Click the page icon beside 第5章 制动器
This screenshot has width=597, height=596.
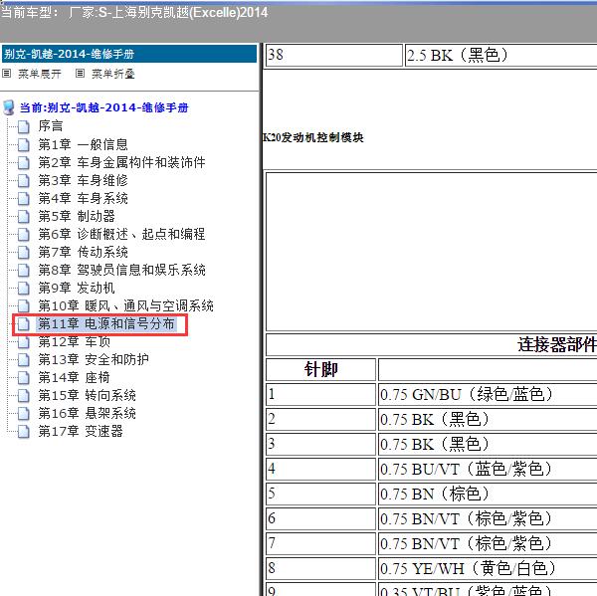[23, 216]
